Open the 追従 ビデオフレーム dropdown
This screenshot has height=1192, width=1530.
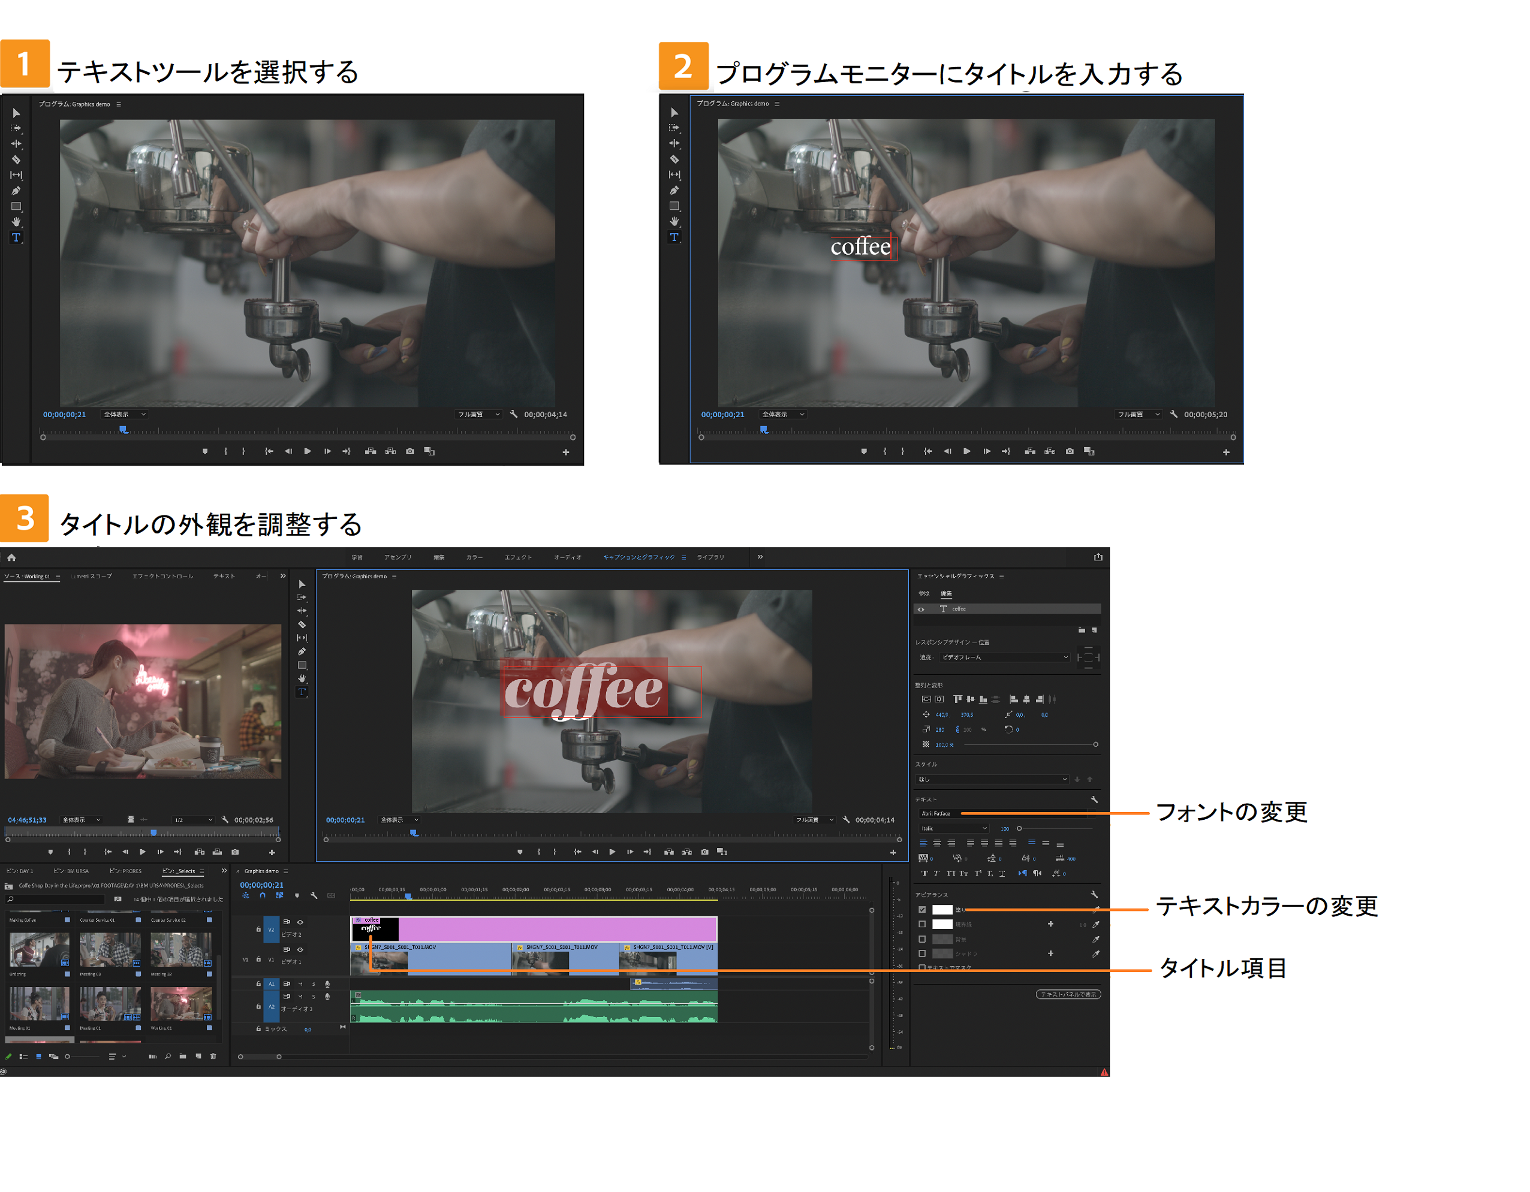point(1004,657)
